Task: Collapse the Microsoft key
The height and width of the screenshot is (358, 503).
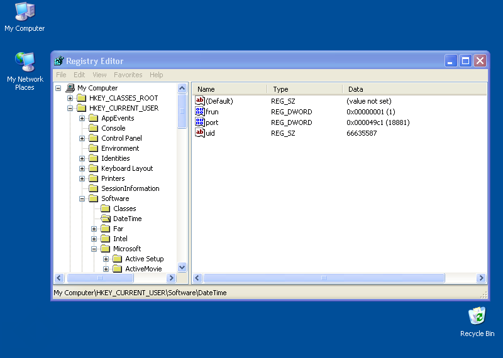Action: pyautogui.click(x=94, y=249)
